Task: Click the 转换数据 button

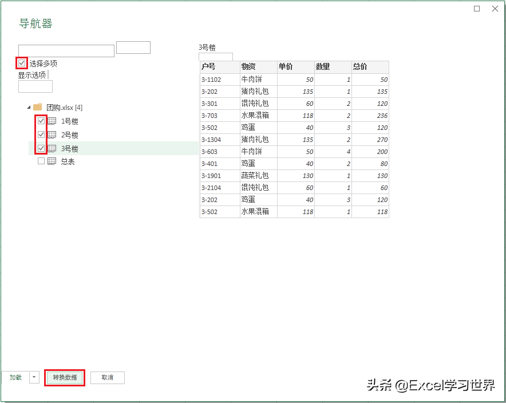Action: click(65, 377)
